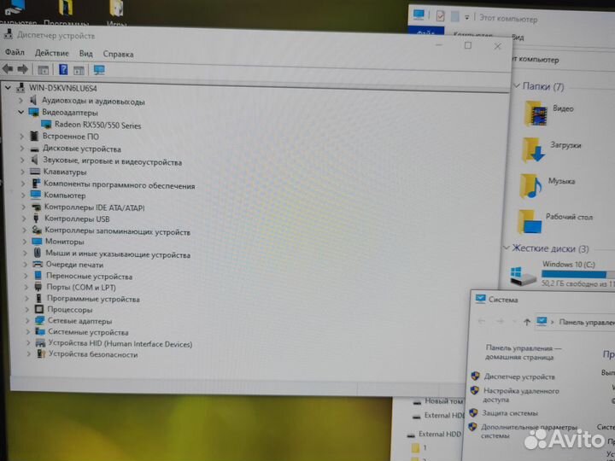Click Защита системы link
Viewport: 615px width, 461px height.
coord(510,413)
